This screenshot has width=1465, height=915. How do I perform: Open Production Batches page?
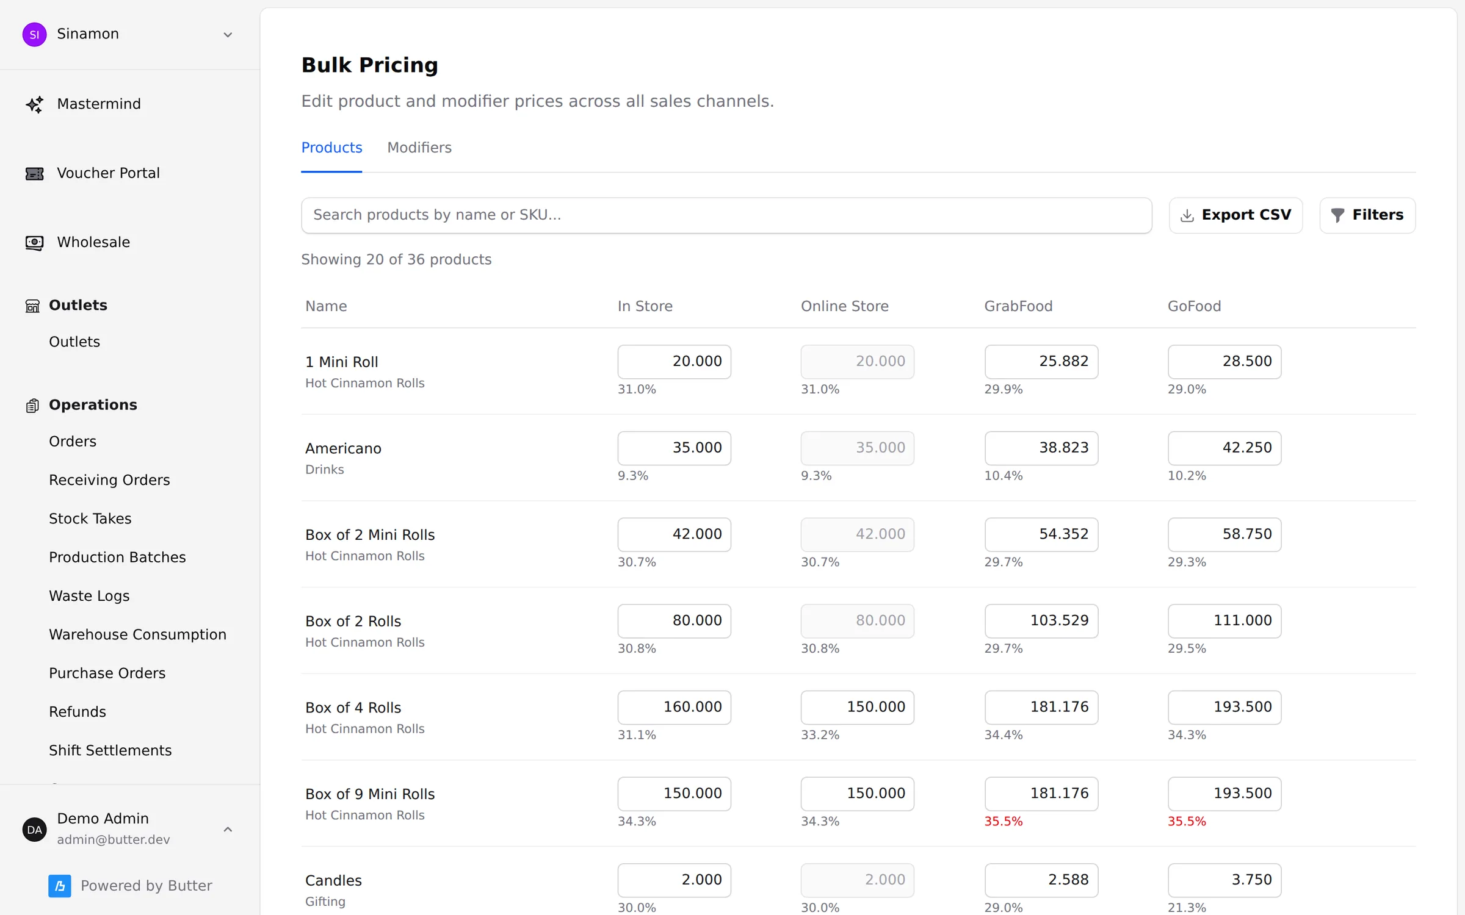click(x=117, y=557)
